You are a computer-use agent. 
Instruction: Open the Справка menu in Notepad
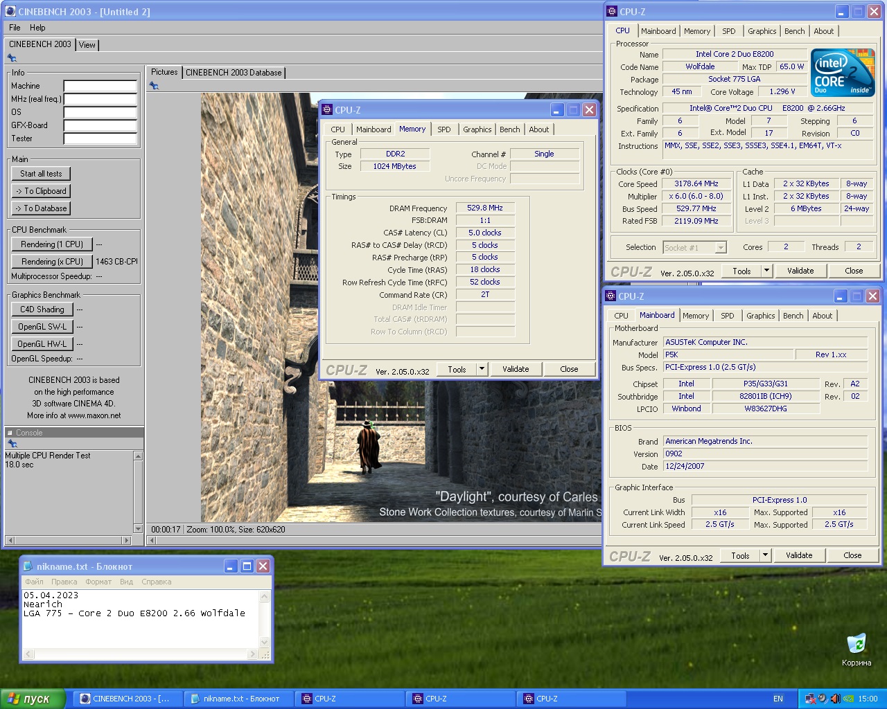(156, 582)
